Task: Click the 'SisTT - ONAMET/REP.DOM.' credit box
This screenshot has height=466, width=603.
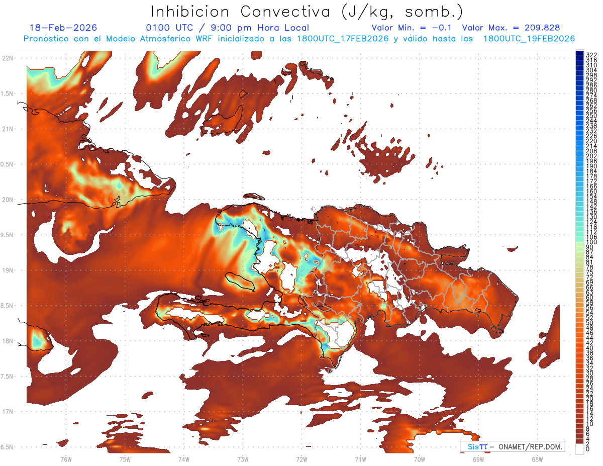Action: (513, 446)
